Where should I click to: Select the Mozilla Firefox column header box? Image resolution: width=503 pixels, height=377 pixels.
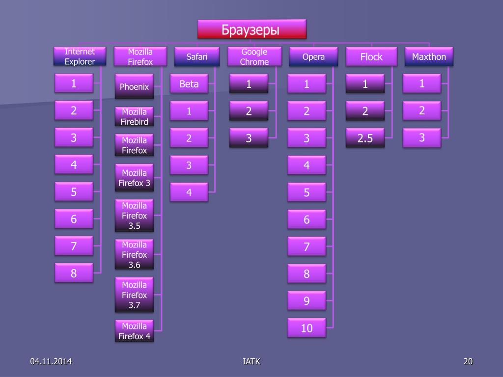pyautogui.click(x=140, y=56)
